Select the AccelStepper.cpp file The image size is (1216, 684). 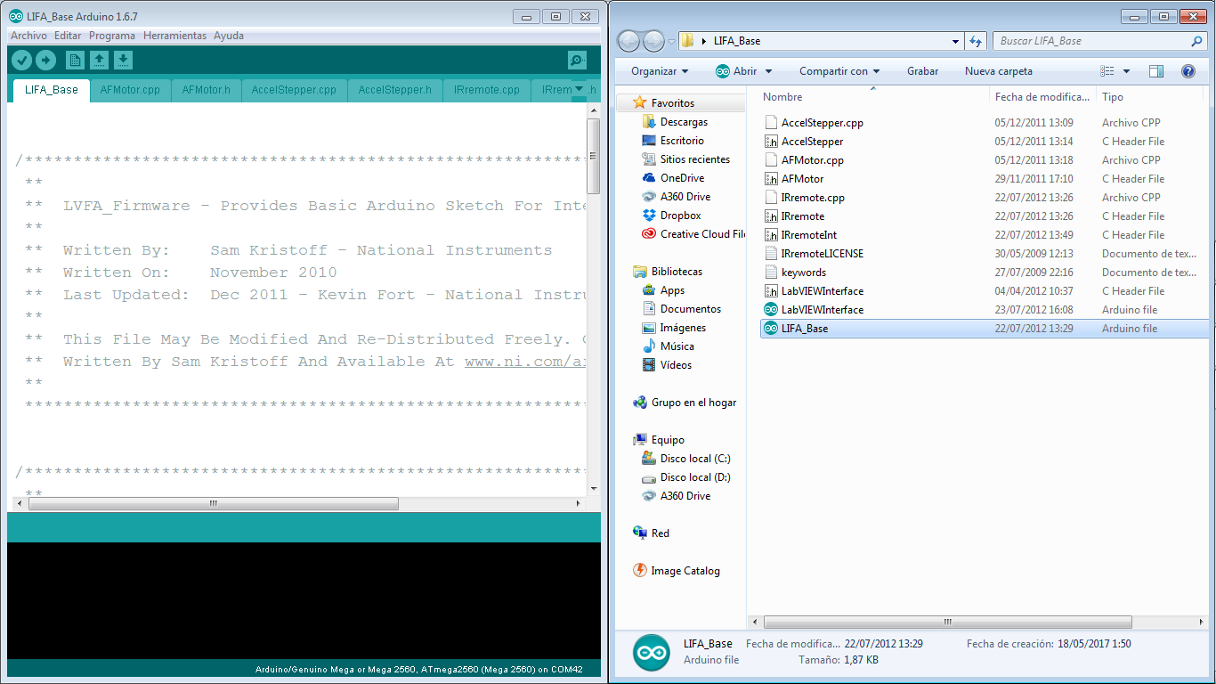pos(822,123)
